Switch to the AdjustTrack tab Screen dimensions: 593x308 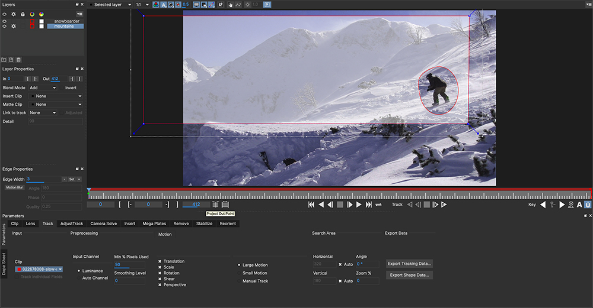pos(72,223)
